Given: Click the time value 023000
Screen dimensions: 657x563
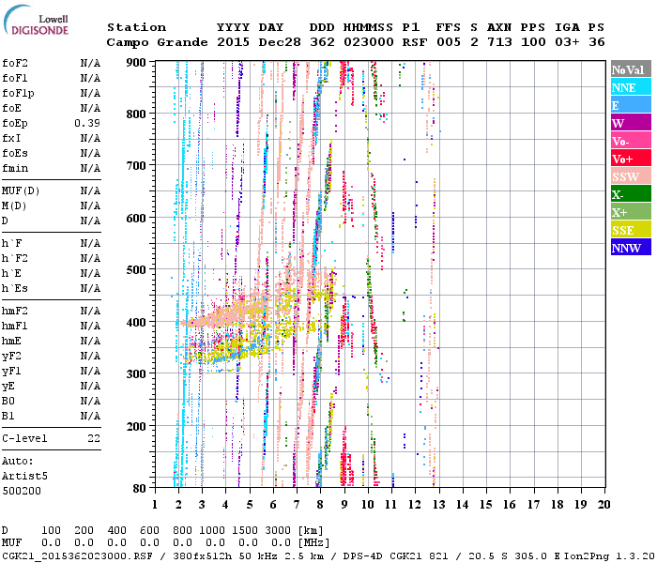Looking at the screenshot, I should point(369,42).
